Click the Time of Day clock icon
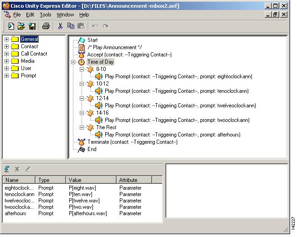 82,62
